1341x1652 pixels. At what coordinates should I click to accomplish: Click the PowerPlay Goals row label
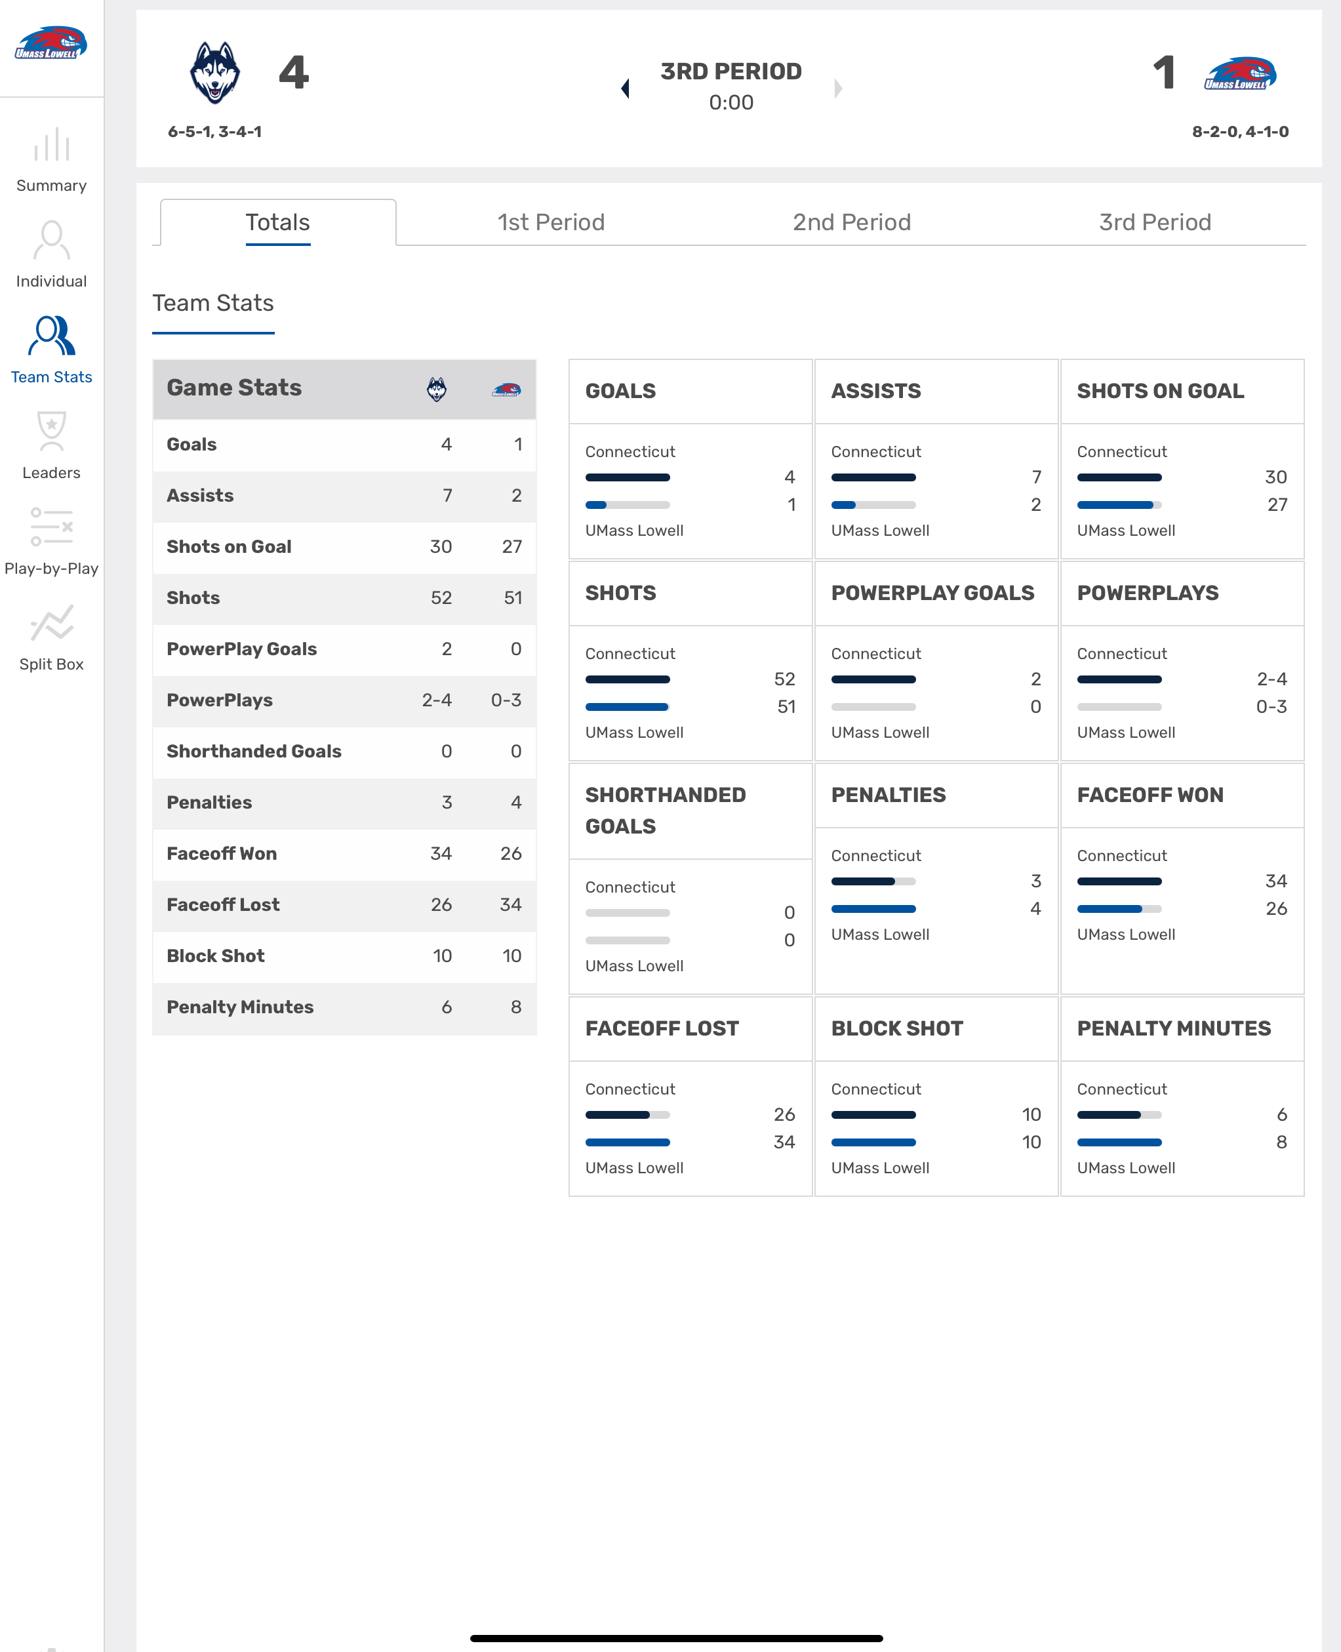pyautogui.click(x=242, y=649)
